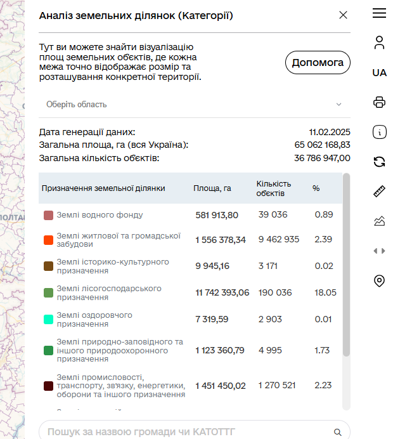Click the aqua оздоровчого призначення swatch

coord(48,320)
